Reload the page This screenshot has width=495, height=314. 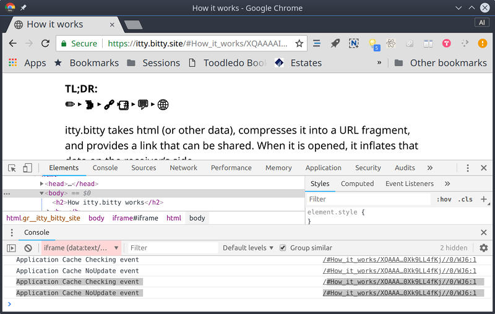coord(45,43)
